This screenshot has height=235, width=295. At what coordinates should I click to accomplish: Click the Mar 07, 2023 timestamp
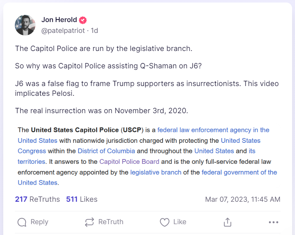click(x=243, y=199)
